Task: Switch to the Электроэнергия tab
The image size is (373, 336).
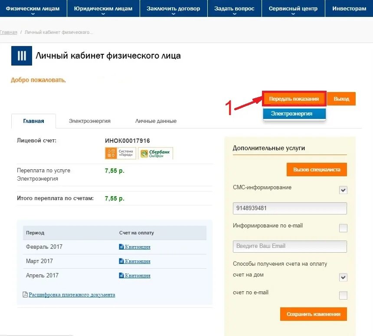Action: pos(90,121)
